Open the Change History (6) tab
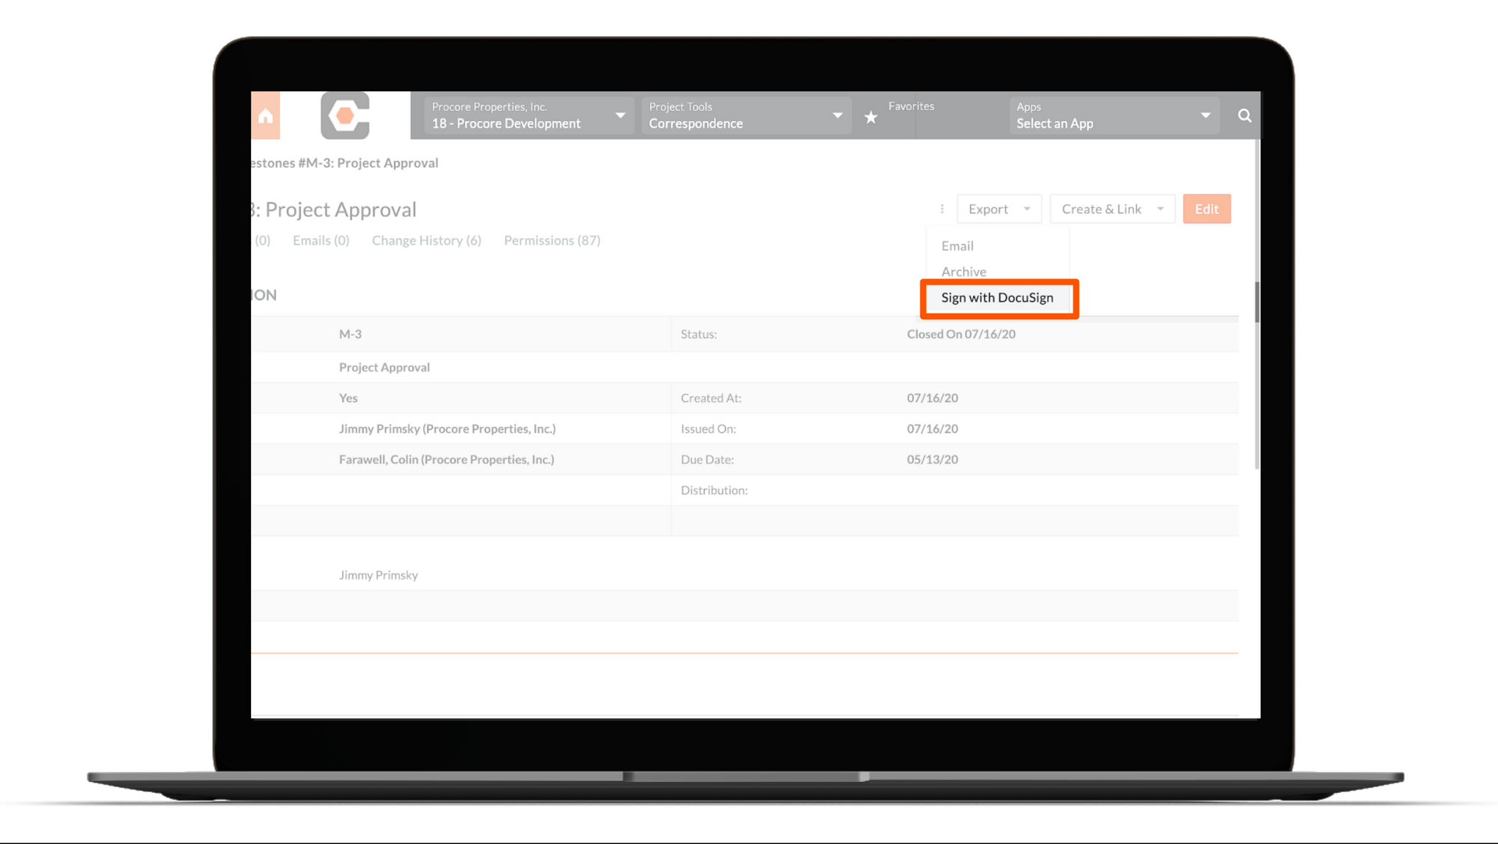 coord(426,240)
